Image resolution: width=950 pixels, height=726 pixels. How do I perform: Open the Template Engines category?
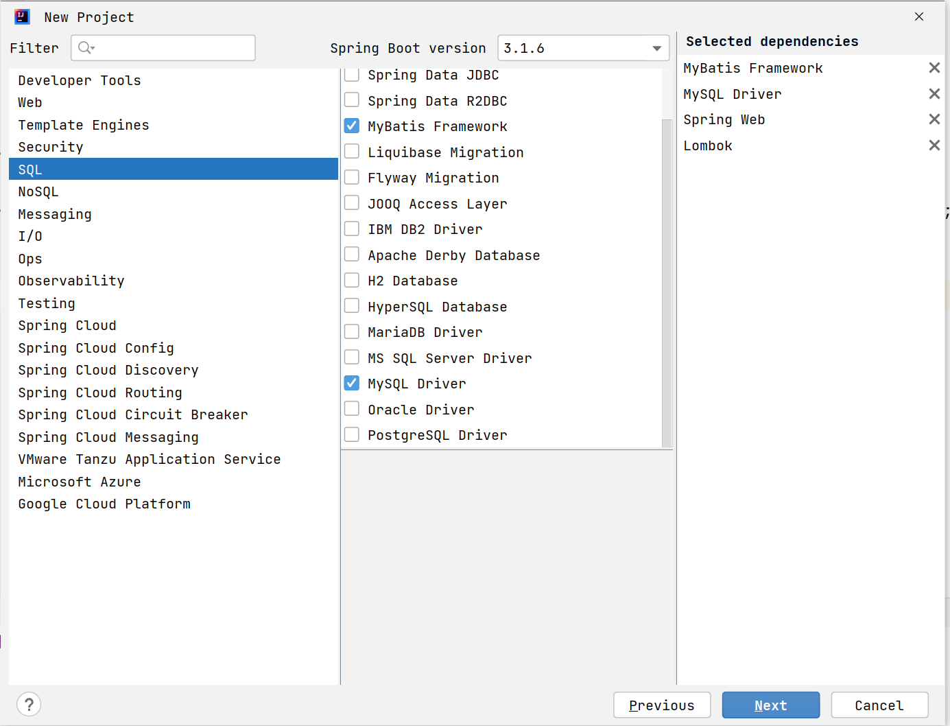pyautogui.click(x=174, y=125)
